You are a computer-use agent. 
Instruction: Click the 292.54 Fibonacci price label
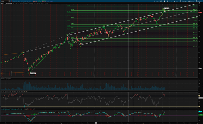click(195, 37)
